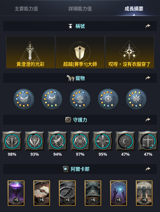This screenshot has height=212, width=160.
Task: Click the wolf head pet medallion
Action: tap(52, 99)
